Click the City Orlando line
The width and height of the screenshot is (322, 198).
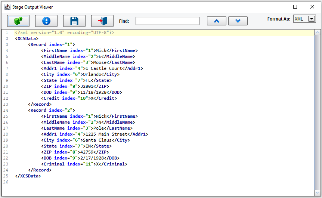click(x=80, y=74)
